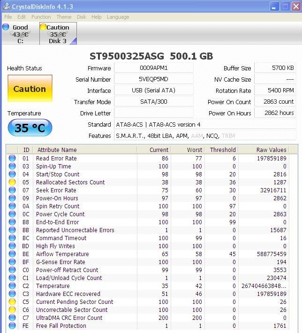Open the Help menu
The image size is (302, 333).
pos(96,17)
